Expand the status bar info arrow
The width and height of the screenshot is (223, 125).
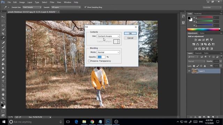point(50,117)
